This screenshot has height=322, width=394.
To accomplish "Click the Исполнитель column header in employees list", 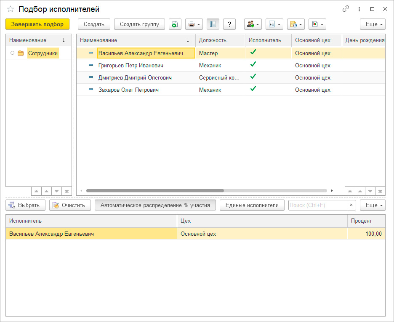I will tap(269, 40).
